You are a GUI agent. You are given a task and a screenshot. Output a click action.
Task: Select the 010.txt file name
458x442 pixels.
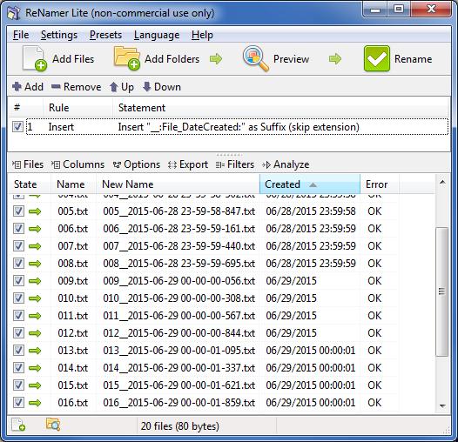[x=73, y=298]
